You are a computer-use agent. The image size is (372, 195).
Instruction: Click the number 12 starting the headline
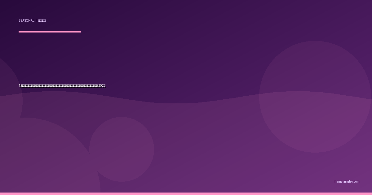(x=20, y=86)
